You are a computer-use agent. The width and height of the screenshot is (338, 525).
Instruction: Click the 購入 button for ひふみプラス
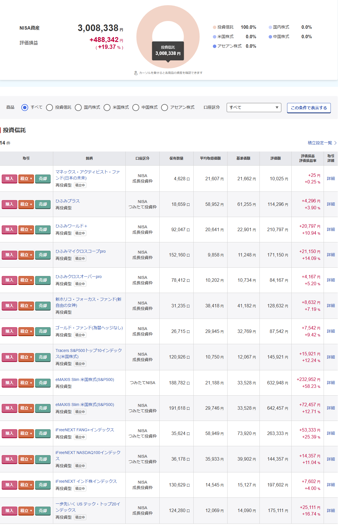coord(9,204)
